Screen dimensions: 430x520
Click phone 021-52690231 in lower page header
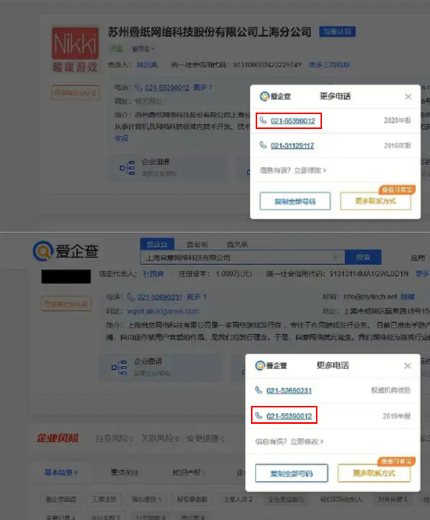coord(159,297)
